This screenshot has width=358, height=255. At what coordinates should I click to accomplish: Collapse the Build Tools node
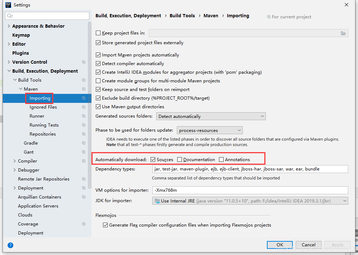pyautogui.click(x=15, y=80)
